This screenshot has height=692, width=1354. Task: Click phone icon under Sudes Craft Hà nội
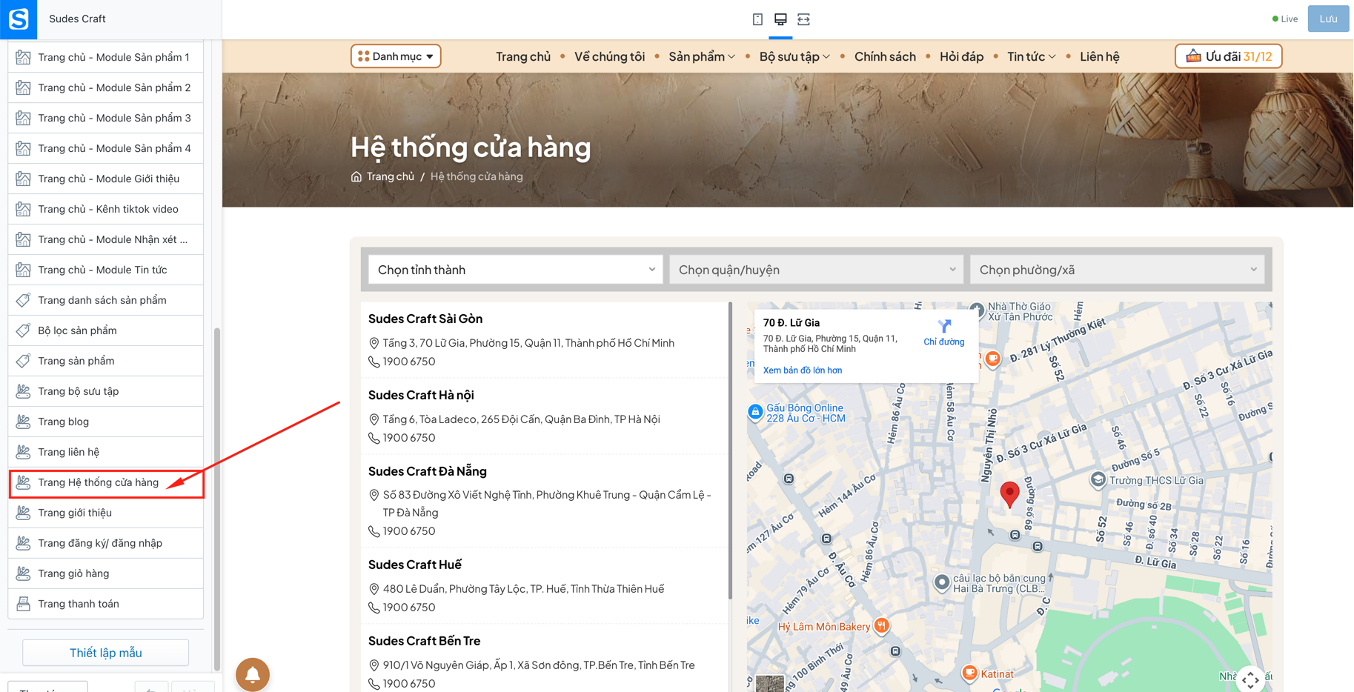click(374, 438)
